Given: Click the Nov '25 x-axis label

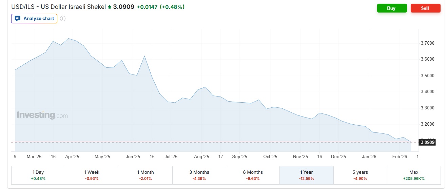Looking at the screenshot, I should click(x=300, y=157).
